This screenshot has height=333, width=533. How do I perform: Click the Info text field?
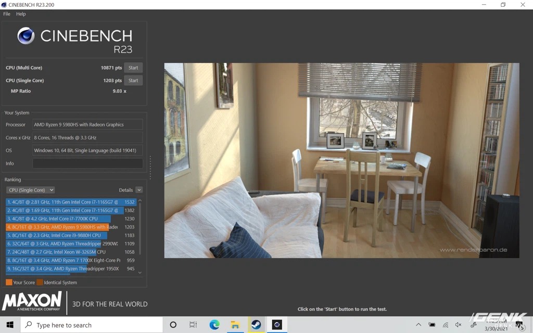pyautogui.click(x=87, y=163)
